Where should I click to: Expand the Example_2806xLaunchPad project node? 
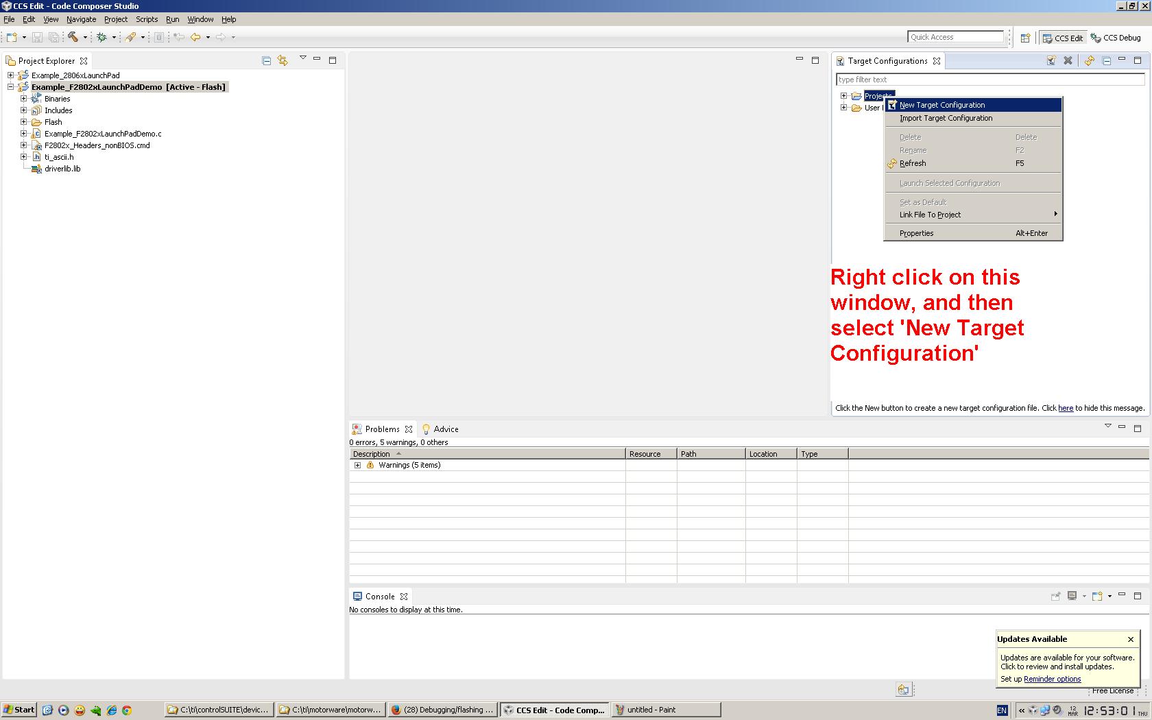click(x=9, y=75)
